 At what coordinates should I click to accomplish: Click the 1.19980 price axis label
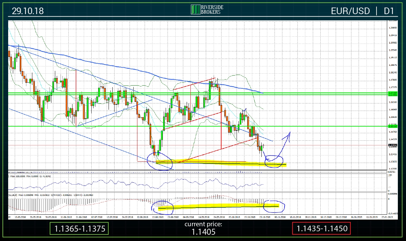click(x=393, y=43)
